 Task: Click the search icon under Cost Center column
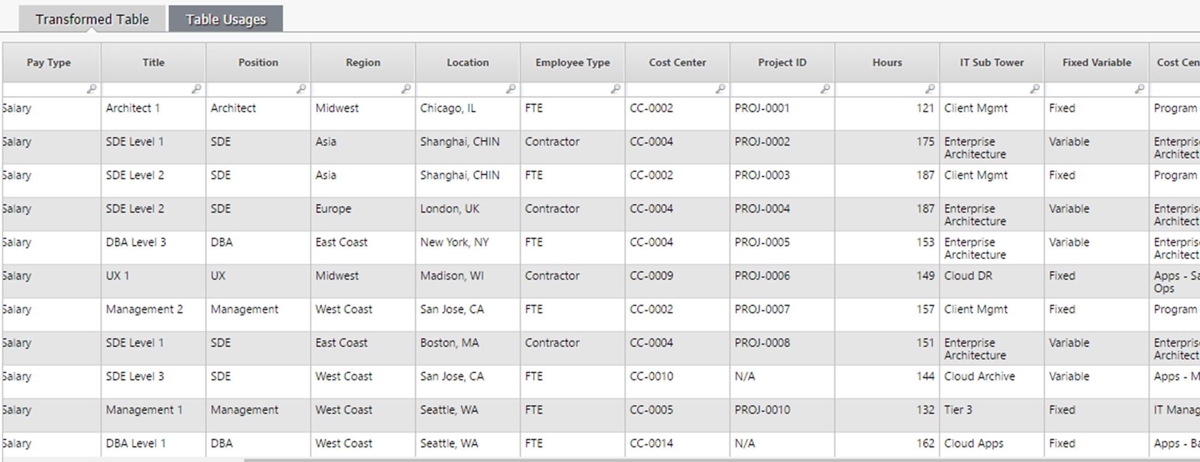click(720, 89)
